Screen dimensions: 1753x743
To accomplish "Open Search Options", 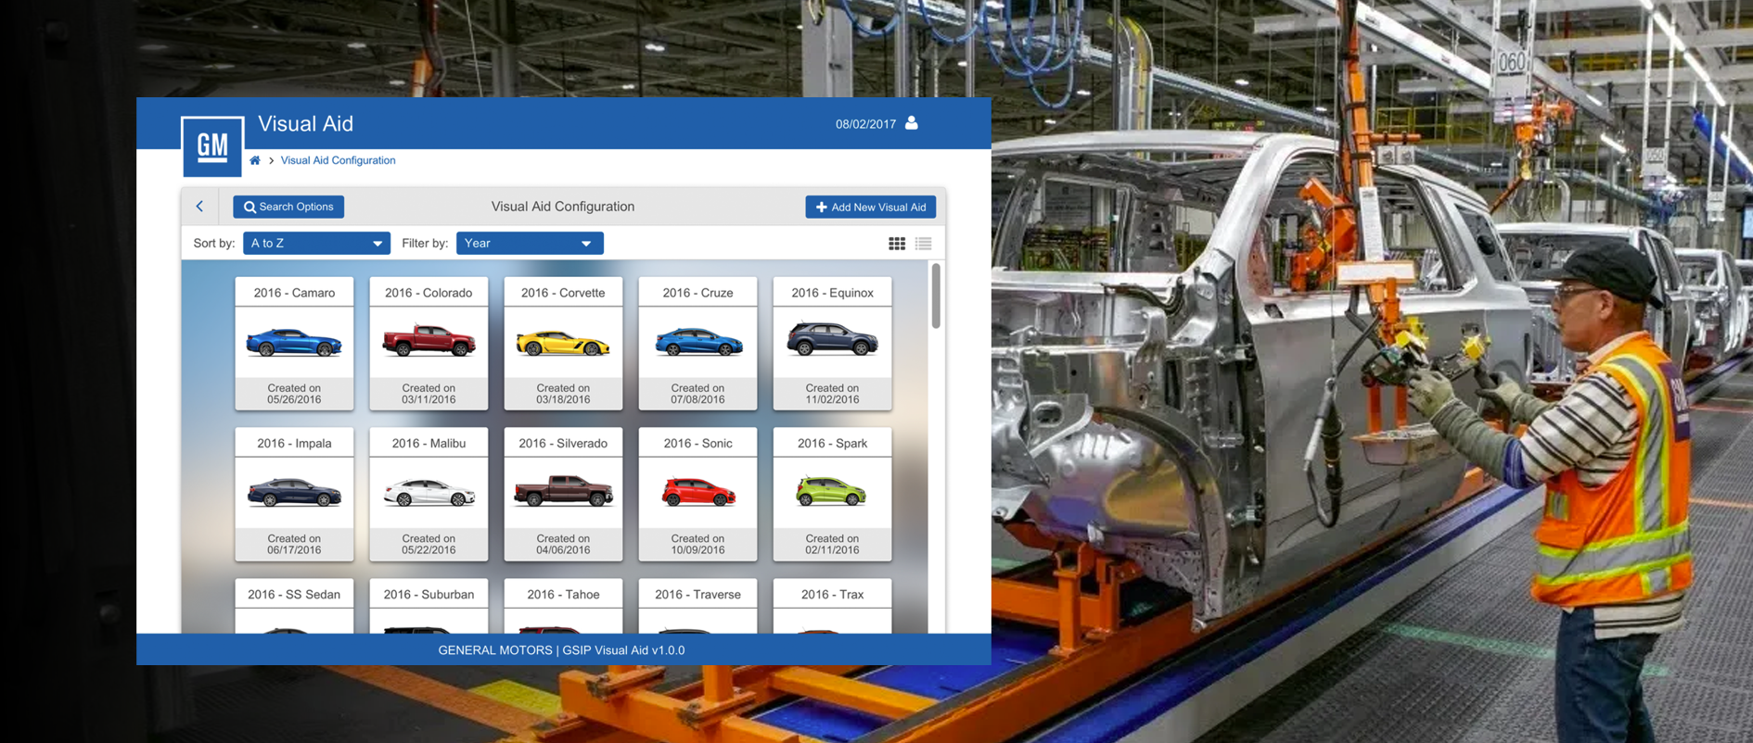I will click(x=288, y=207).
